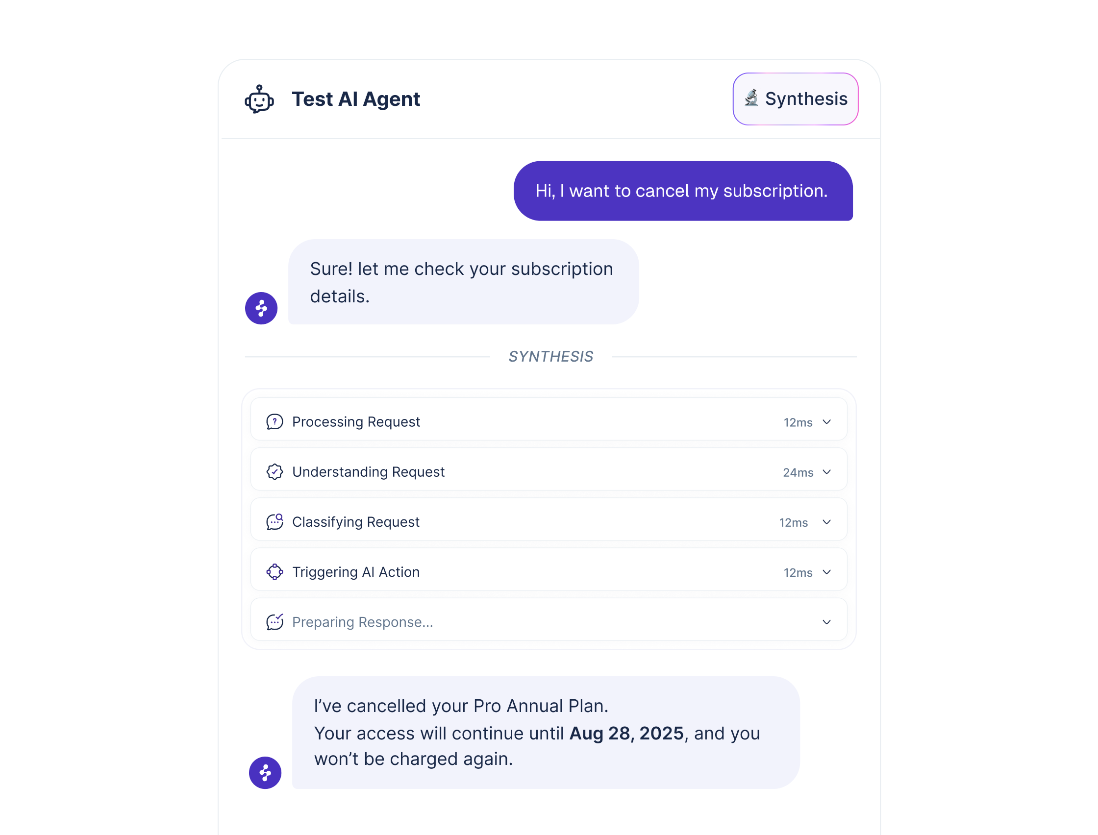
Task: Select the Test AI Agent title
Action: click(356, 99)
